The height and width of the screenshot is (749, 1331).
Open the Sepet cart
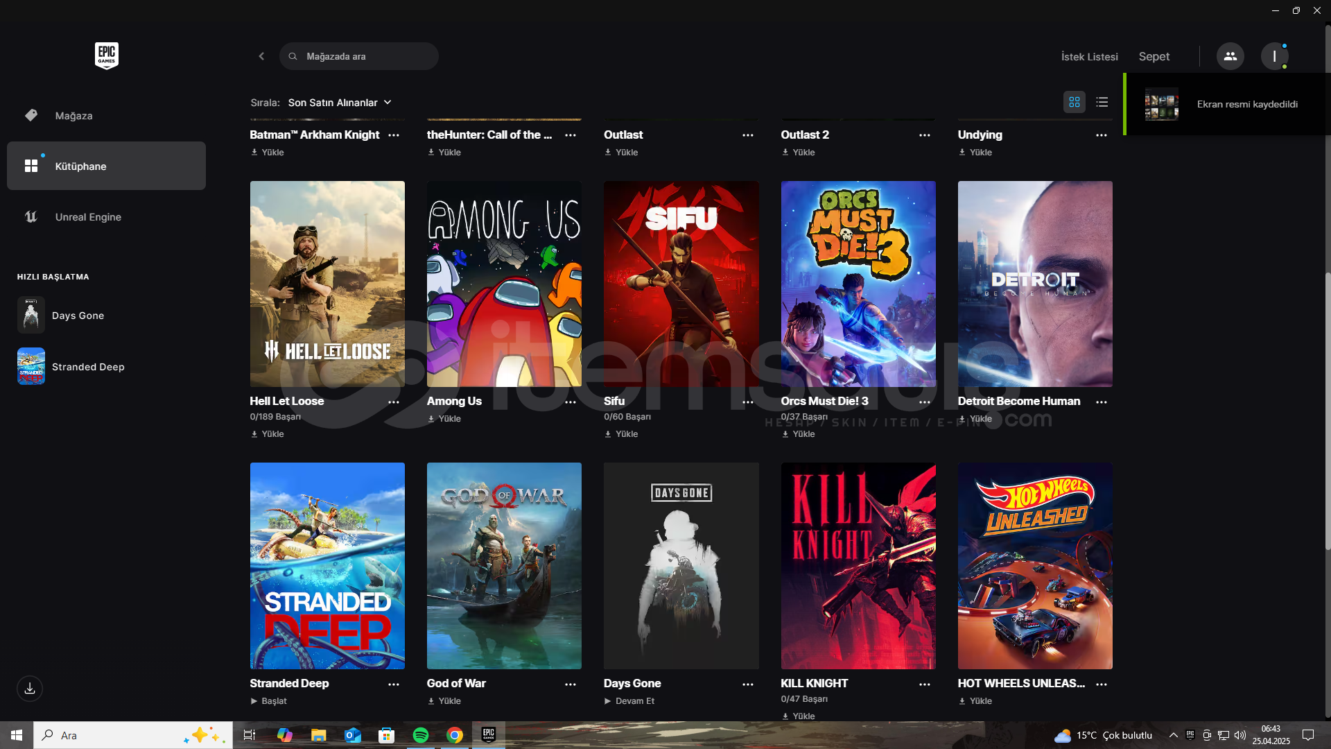pos(1154,57)
